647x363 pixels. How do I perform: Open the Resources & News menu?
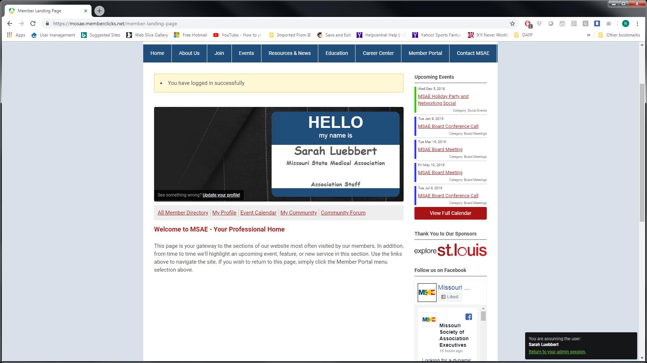point(289,53)
